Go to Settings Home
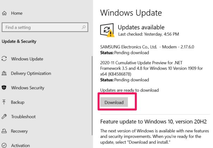The width and height of the screenshot is (213, 148). click(17, 13)
